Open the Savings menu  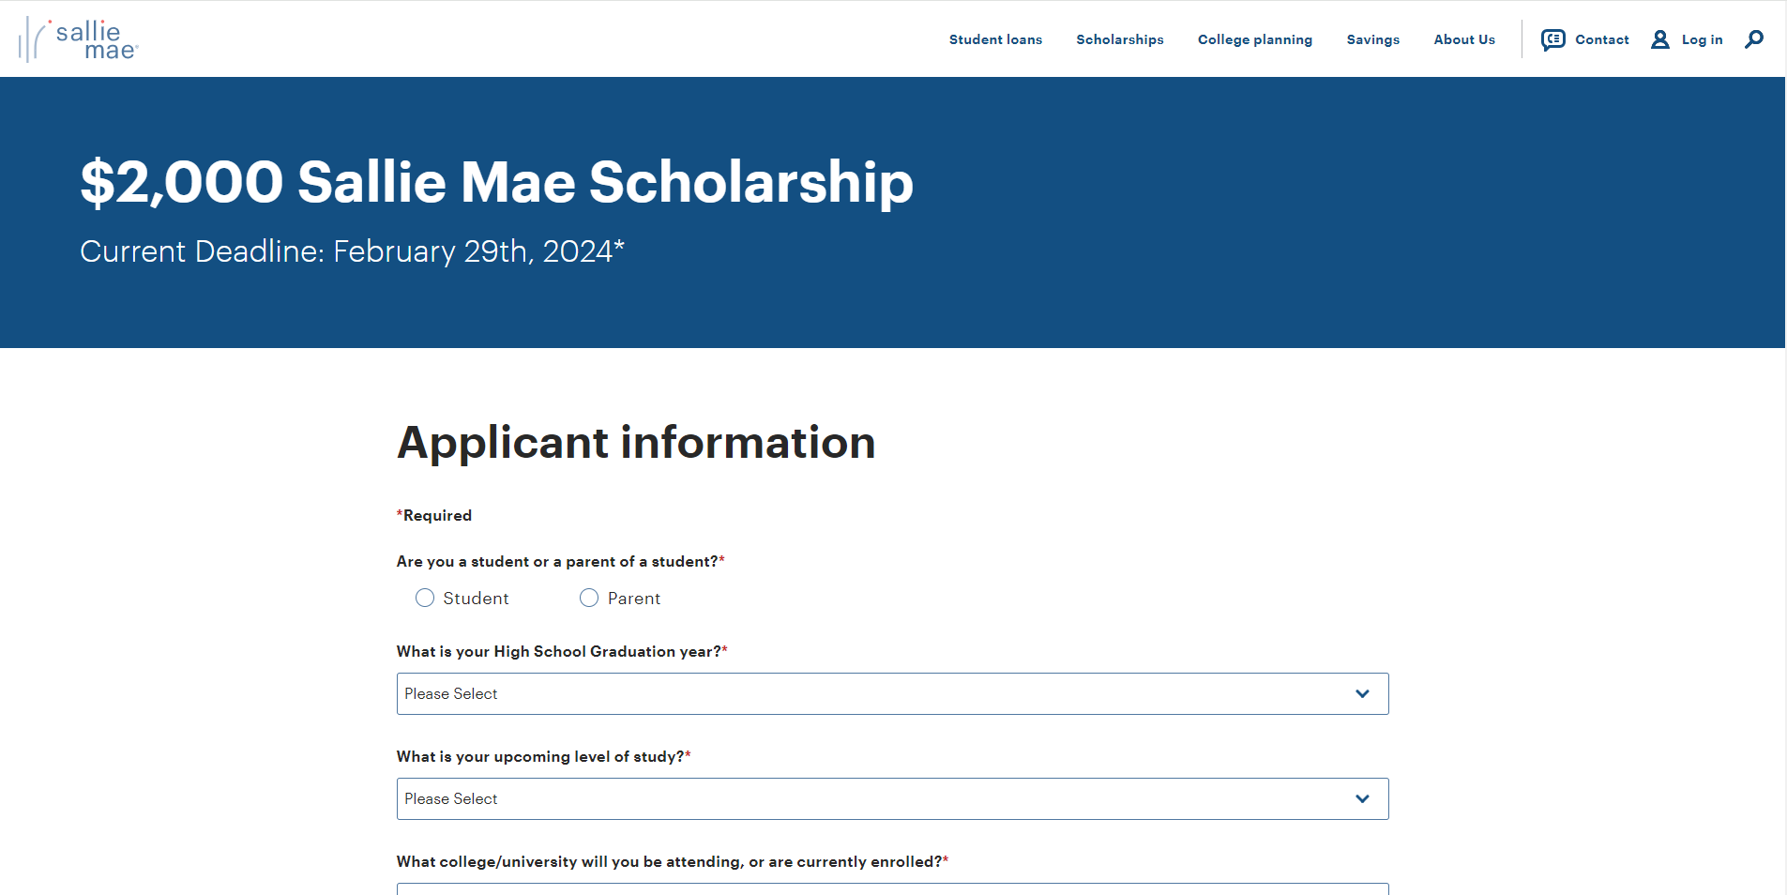pos(1372,39)
